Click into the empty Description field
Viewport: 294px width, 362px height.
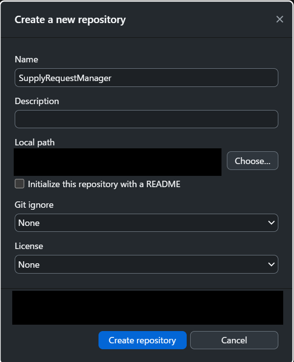[146, 119]
